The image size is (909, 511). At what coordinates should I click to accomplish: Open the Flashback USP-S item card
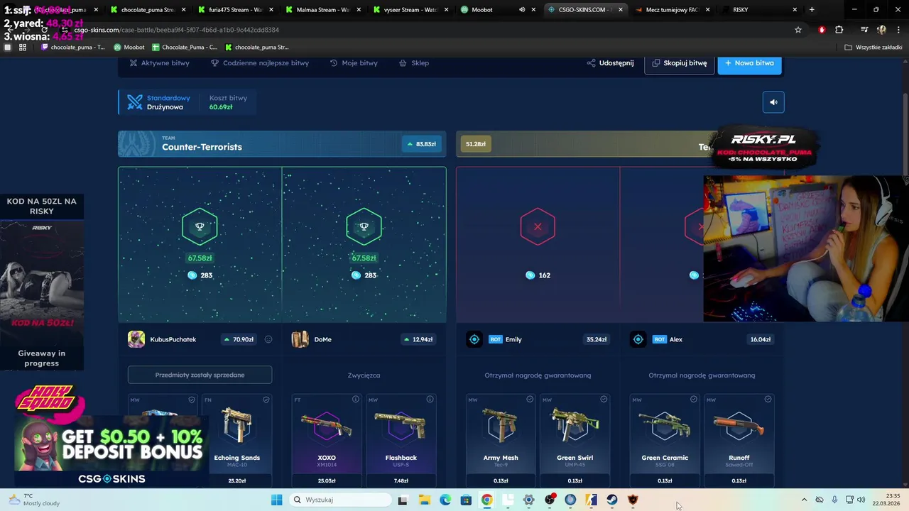point(401,440)
